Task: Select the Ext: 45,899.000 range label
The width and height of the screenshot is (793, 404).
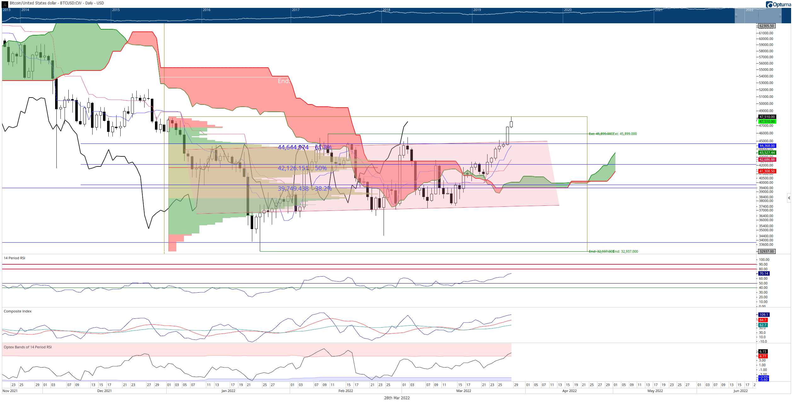Action: [x=625, y=134]
